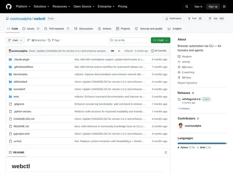Open the header settings sliders icon
This screenshot has width=233, height=174.
click(224, 7)
